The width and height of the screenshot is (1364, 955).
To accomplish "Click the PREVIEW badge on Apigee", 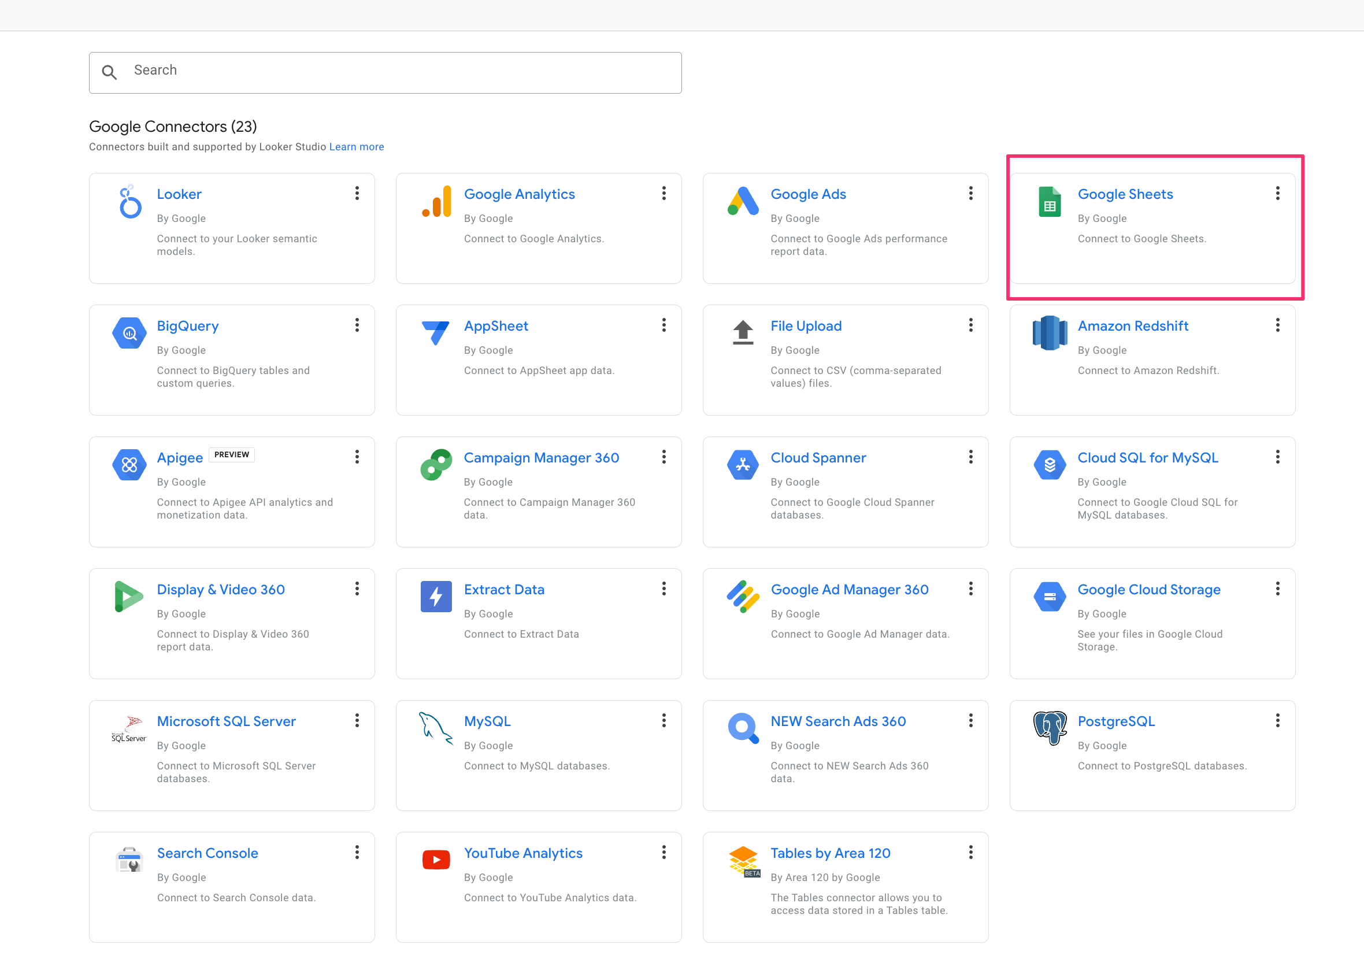I will (x=231, y=454).
